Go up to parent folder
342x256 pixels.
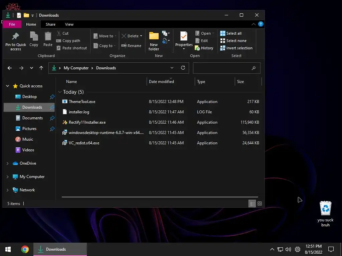[x=41, y=68]
